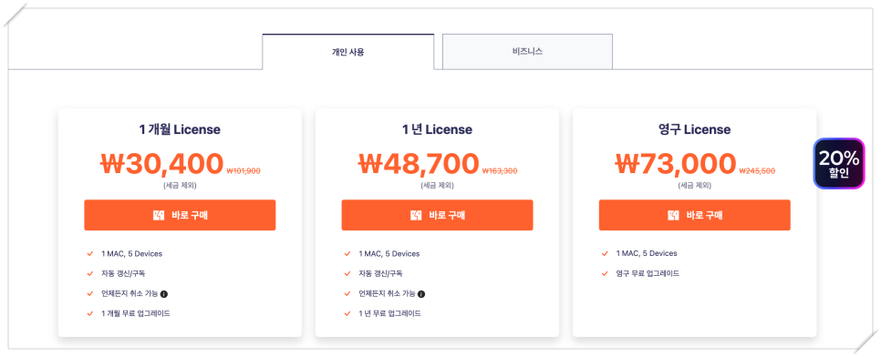This screenshot has height=357, width=881.
Task: Buy the 영구 License now
Action: point(694,215)
